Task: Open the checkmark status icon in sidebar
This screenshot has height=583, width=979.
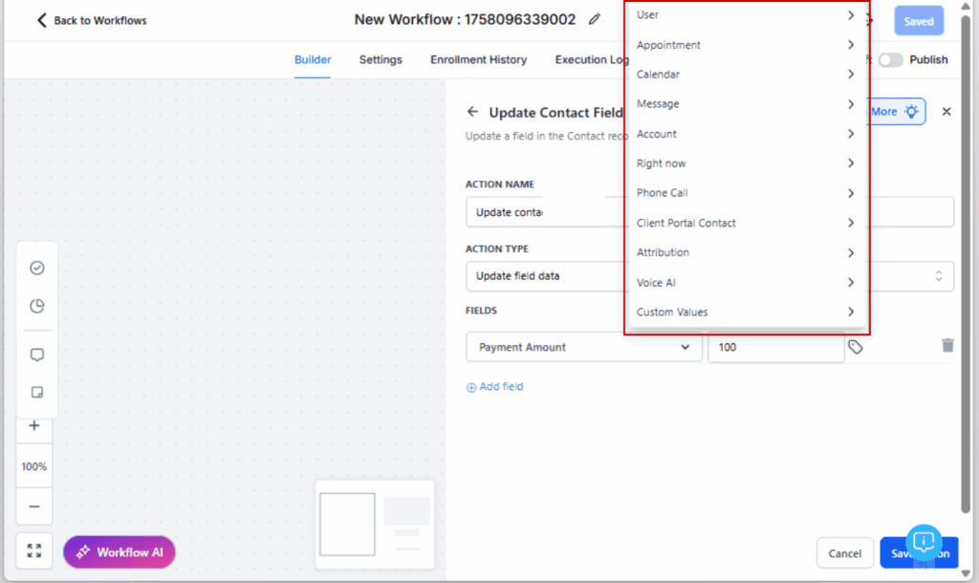Action: (x=37, y=268)
